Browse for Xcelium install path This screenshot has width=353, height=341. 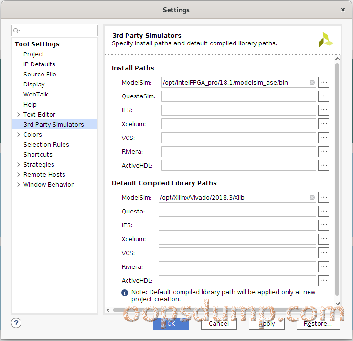(323, 124)
